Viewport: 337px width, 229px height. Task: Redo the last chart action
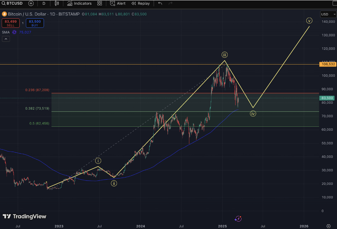tap(171, 3)
